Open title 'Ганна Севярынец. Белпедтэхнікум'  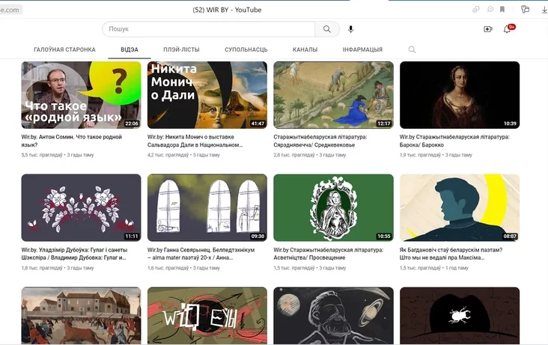pos(201,254)
